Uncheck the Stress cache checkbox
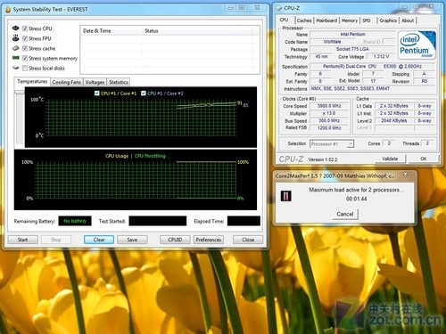Viewport: 446px width, 334px height. coord(25,48)
